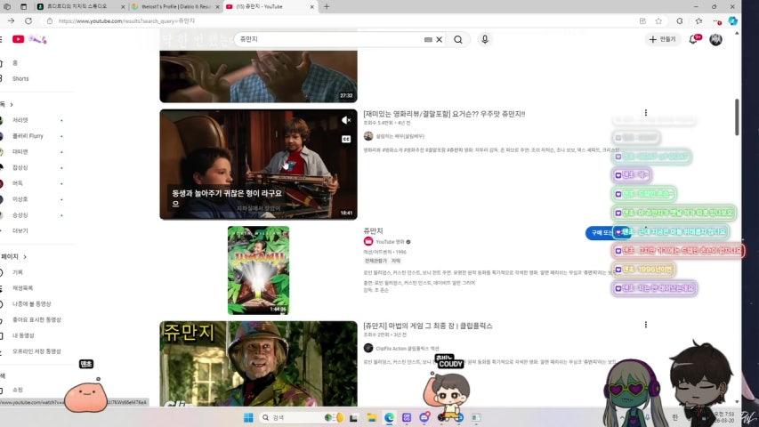Click the page vertical scrollbar thumb
Viewport: 759px width, 427px height.
pyautogui.click(x=737, y=117)
